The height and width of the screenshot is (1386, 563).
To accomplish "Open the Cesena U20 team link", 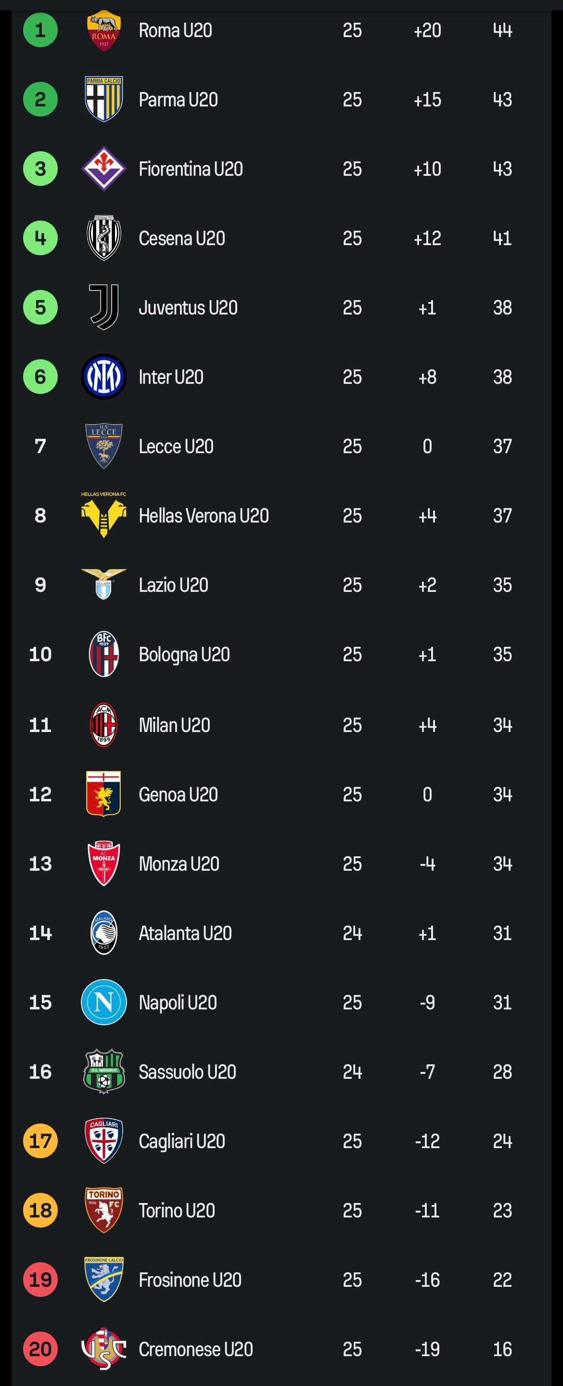I will (182, 238).
